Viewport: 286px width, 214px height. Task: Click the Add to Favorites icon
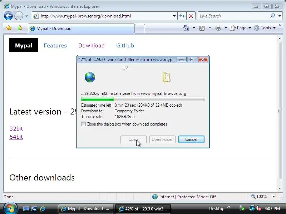[19, 28]
